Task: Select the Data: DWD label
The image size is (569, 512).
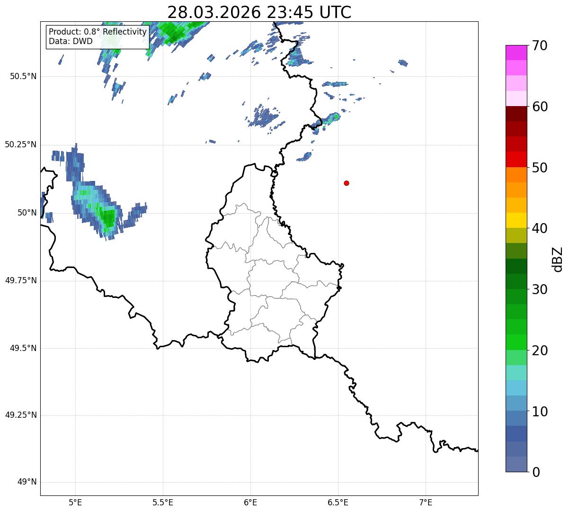Action: (x=71, y=41)
